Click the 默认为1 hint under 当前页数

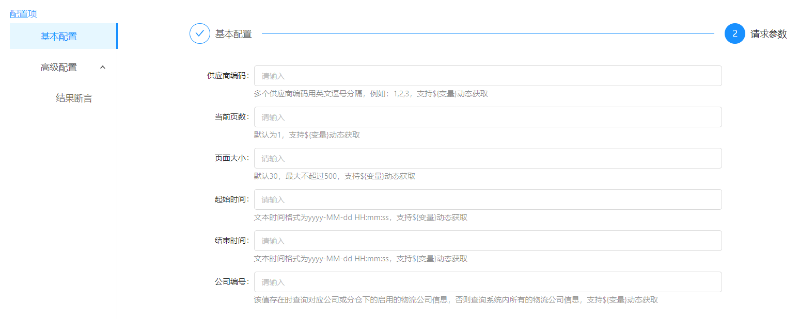coord(307,135)
